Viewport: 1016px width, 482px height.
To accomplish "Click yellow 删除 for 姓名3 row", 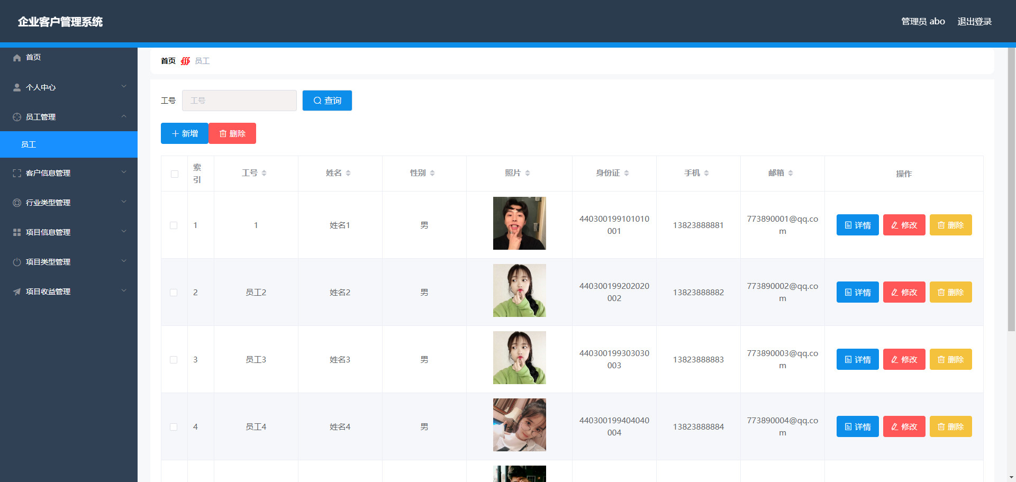I will 951,359.
